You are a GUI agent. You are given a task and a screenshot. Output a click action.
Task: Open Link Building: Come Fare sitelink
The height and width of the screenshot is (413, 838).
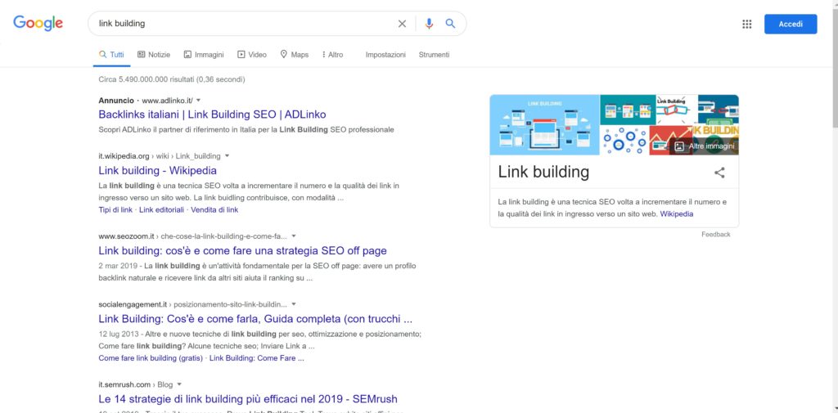coord(256,358)
